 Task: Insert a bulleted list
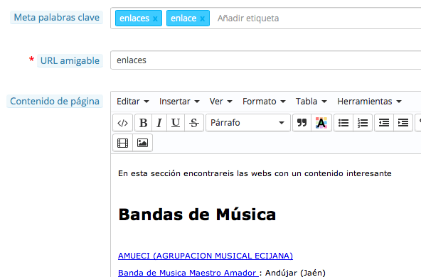[x=343, y=123]
